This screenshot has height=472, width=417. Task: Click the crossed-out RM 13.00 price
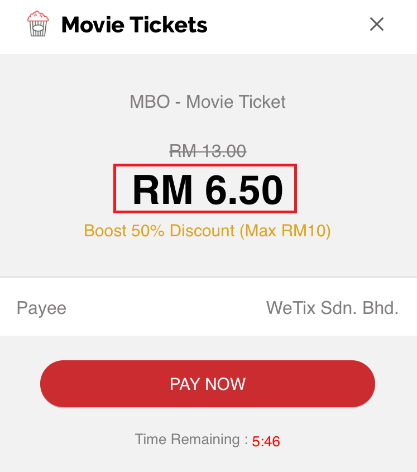(208, 150)
